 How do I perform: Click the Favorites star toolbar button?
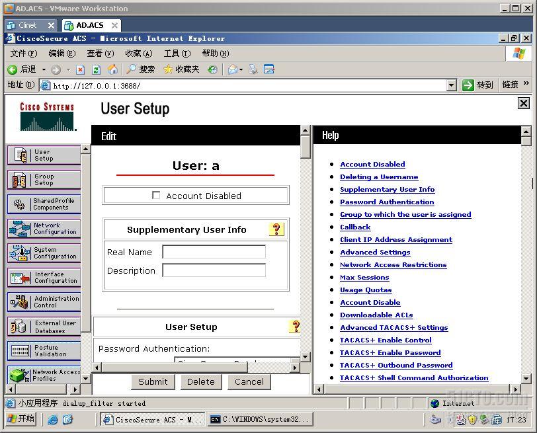(x=181, y=69)
